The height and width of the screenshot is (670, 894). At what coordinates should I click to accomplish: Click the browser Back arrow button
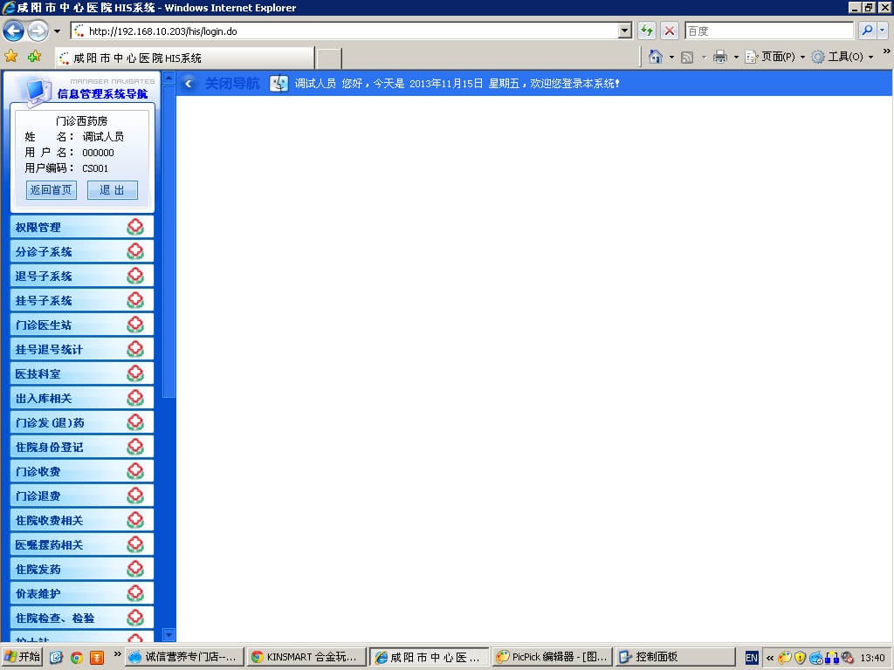(x=14, y=31)
